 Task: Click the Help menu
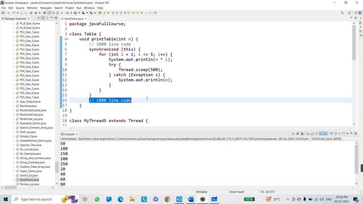point(100,8)
